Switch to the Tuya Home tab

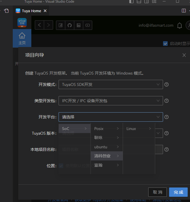click(x=31, y=11)
